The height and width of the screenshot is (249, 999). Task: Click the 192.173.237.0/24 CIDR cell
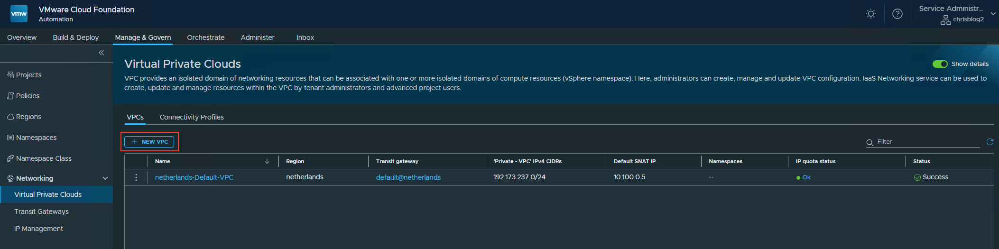coord(519,177)
